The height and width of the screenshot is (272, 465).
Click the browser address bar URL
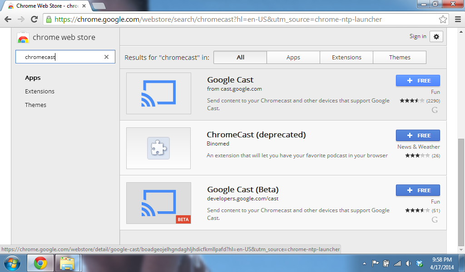pyautogui.click(x=218, y=19)
